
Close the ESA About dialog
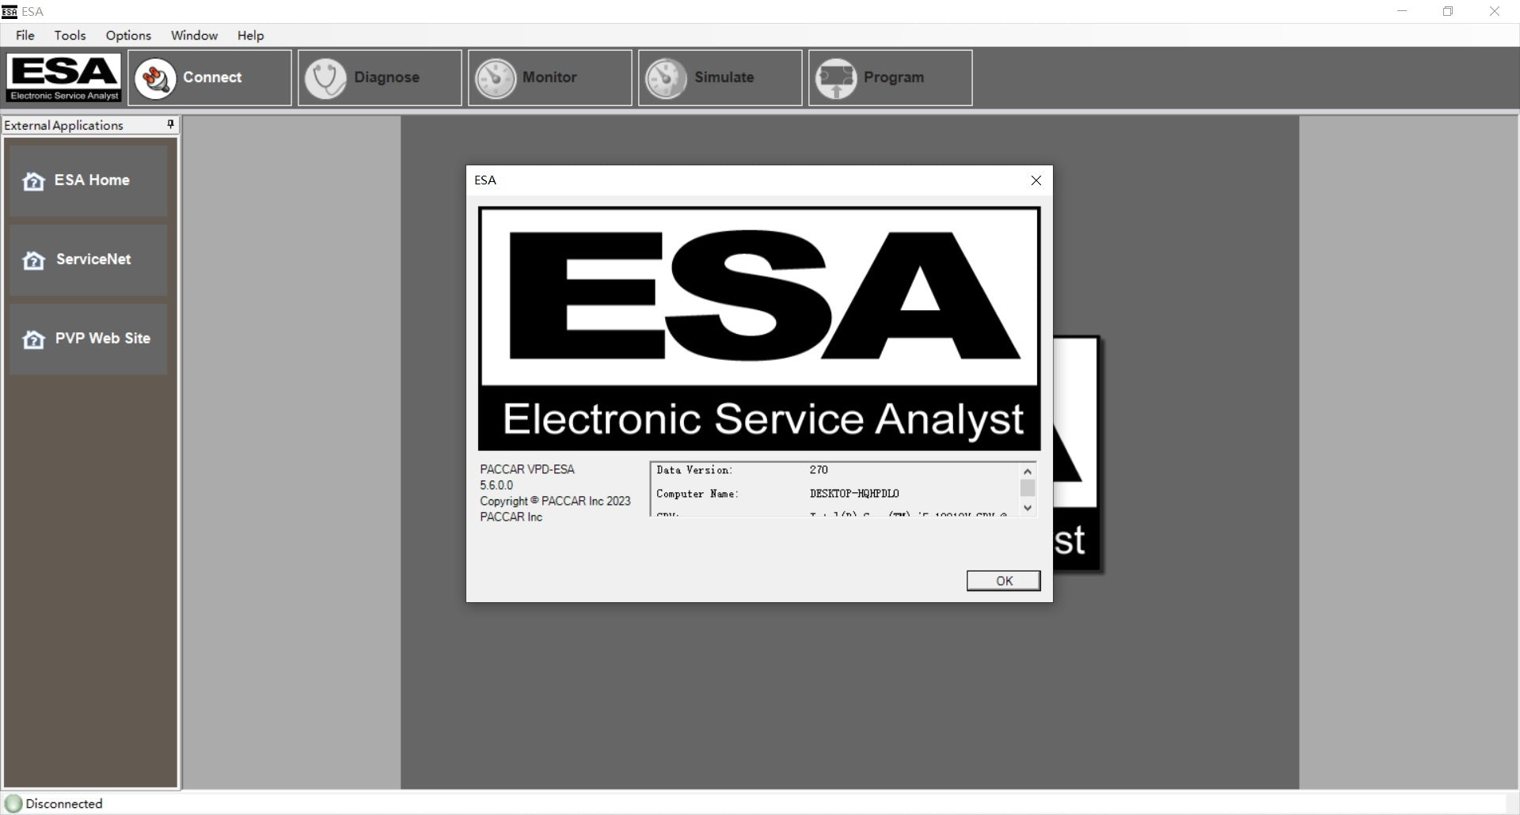pyautogui.click(x=1035, y=180)
